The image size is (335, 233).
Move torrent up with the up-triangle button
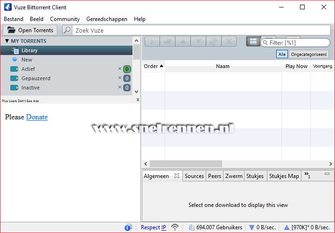tap(183, 41)
